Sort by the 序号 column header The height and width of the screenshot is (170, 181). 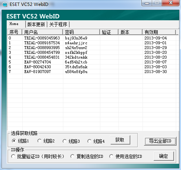[14, 32]
